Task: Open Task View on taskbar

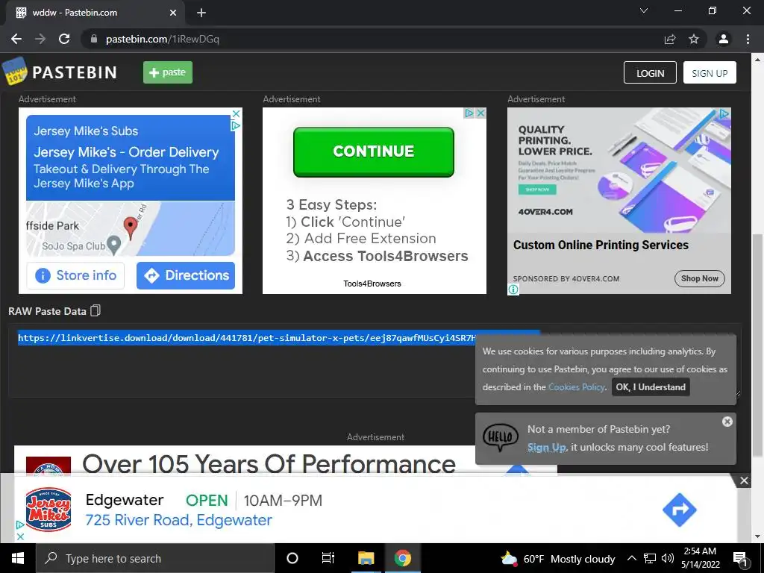Action: point(328,558)
